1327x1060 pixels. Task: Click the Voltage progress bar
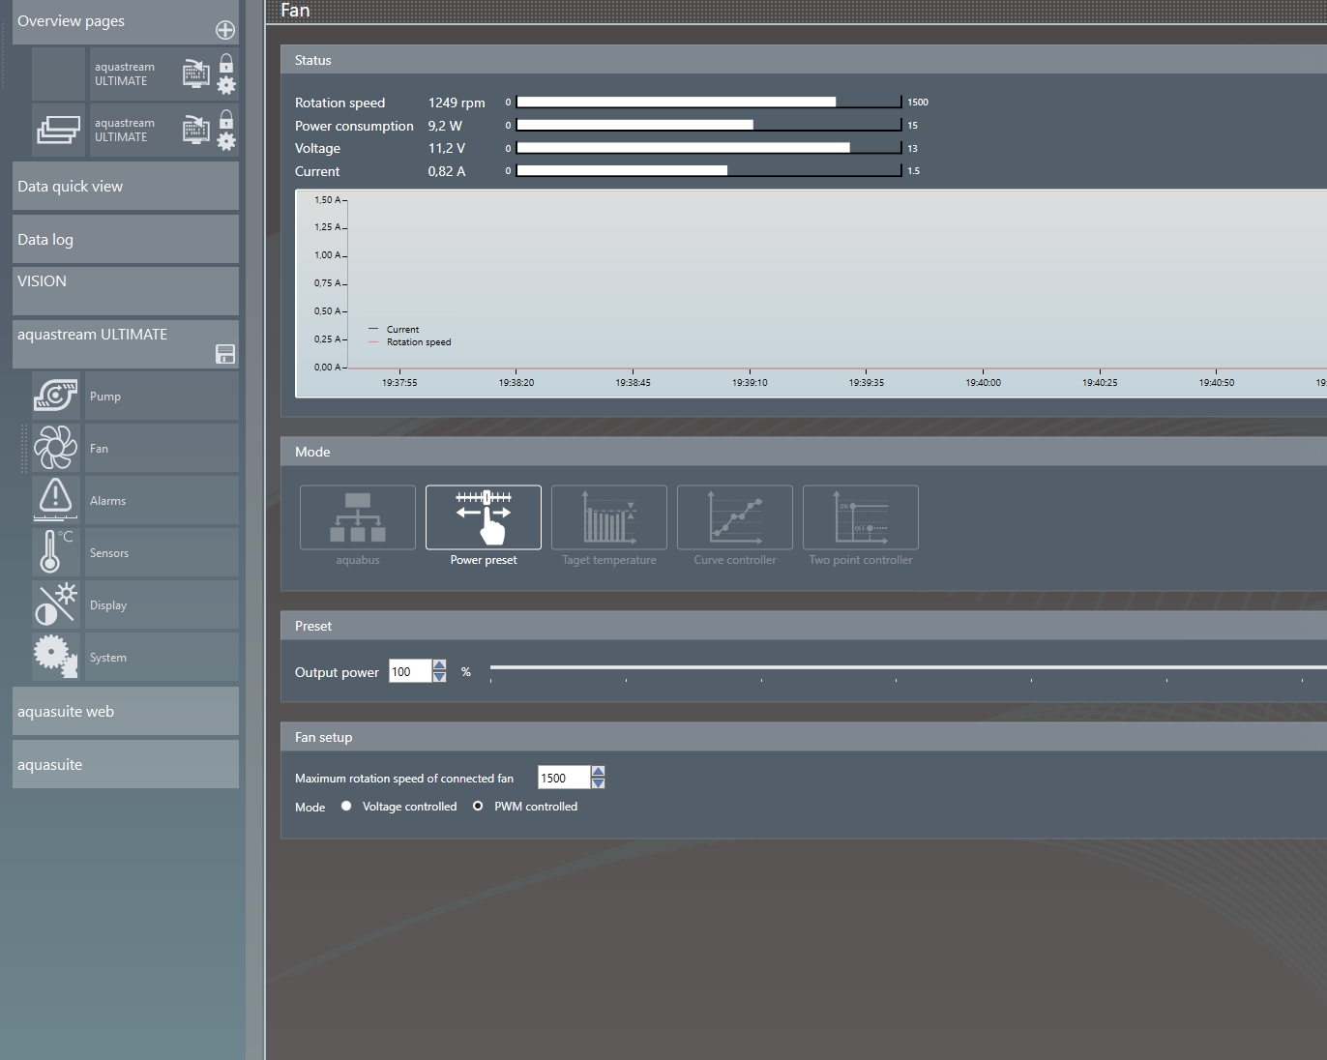[709, 148]
